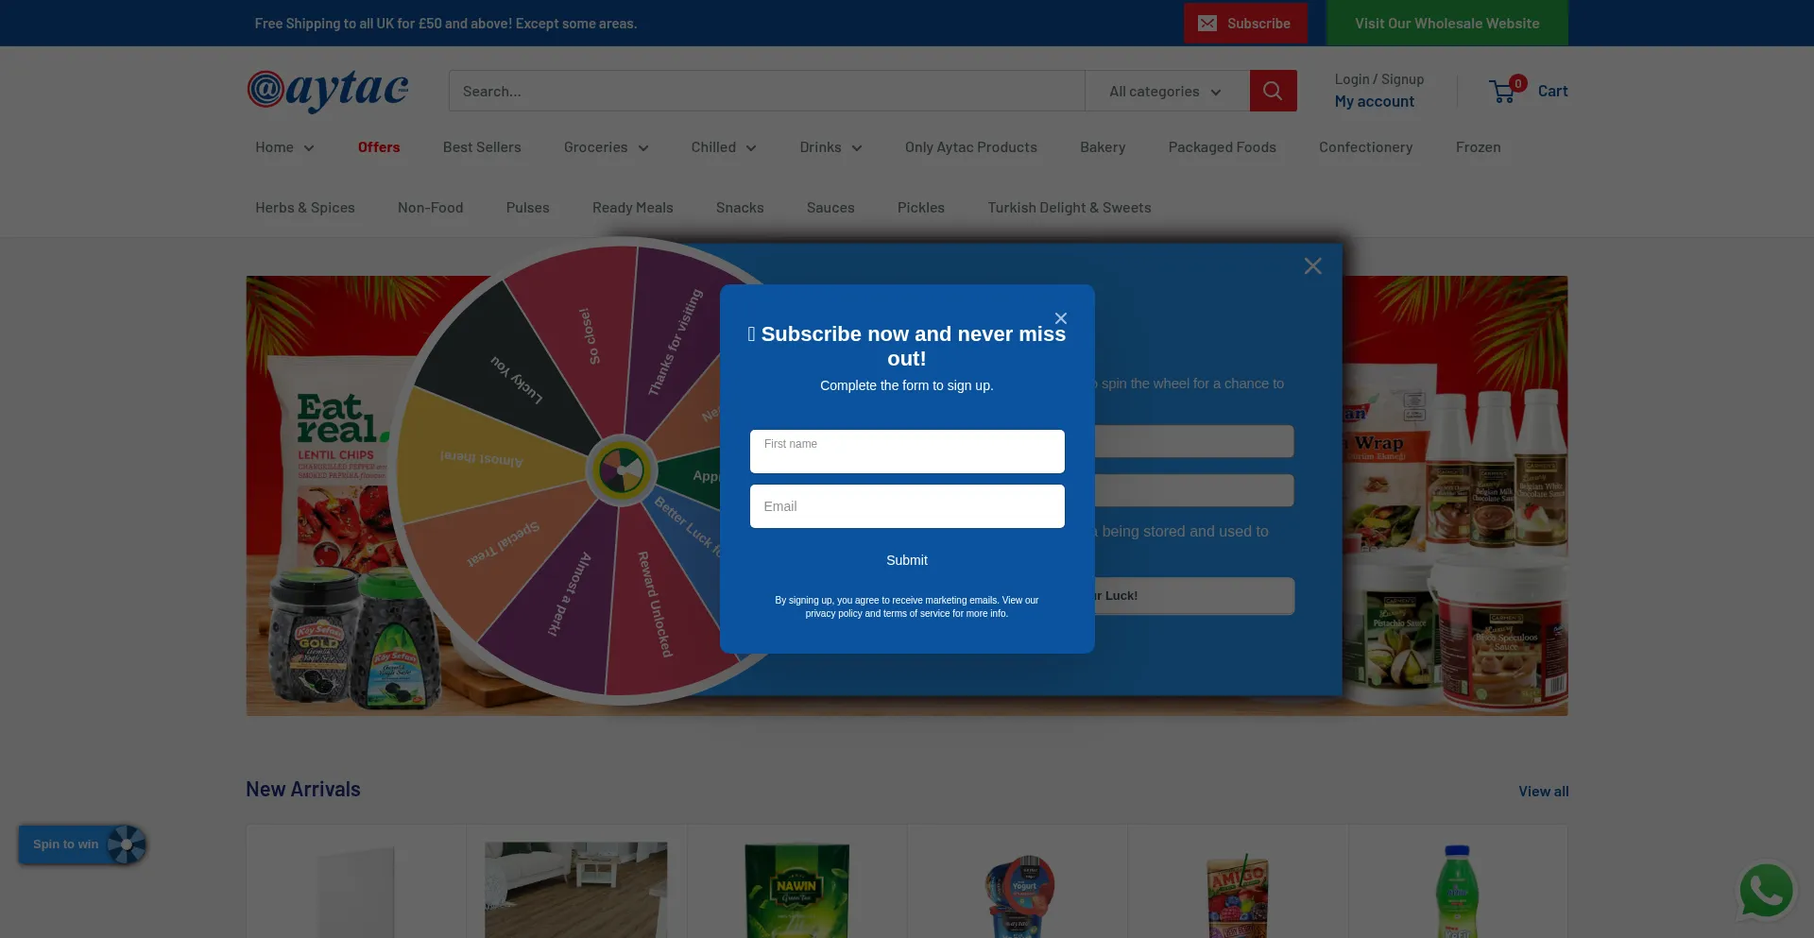Expand the Groceries menu
Screen dimensions: 1814x938
coord(607,147)
